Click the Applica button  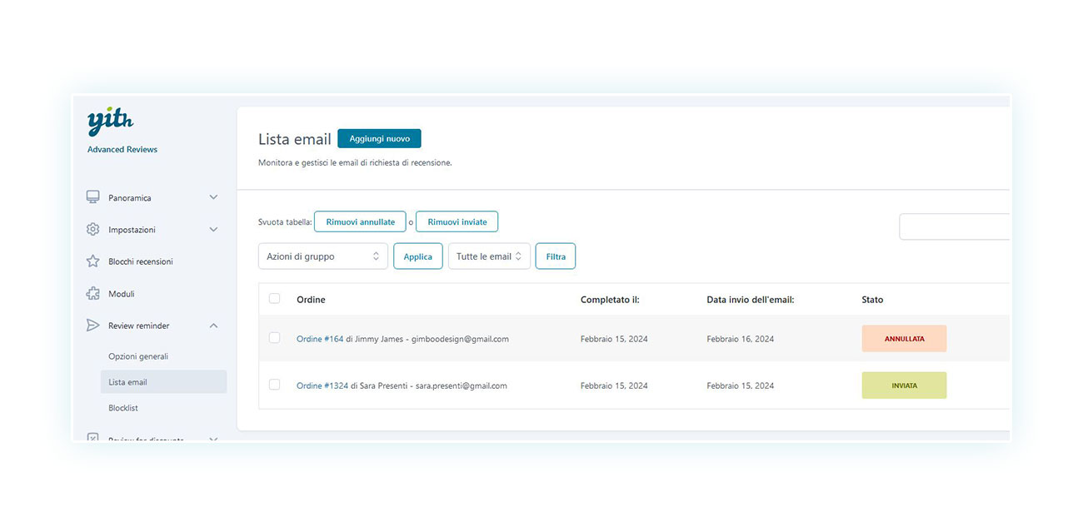point(418,256)
